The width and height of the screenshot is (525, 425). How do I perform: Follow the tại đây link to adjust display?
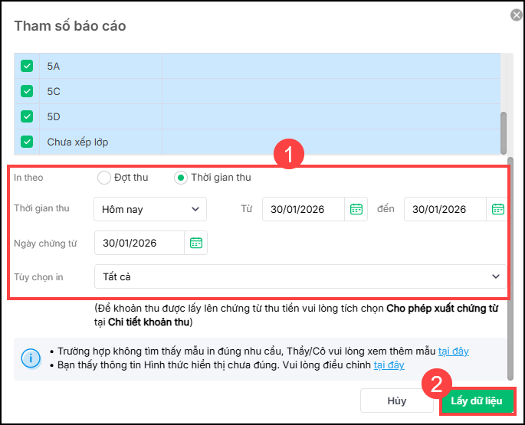pos(389,365)
